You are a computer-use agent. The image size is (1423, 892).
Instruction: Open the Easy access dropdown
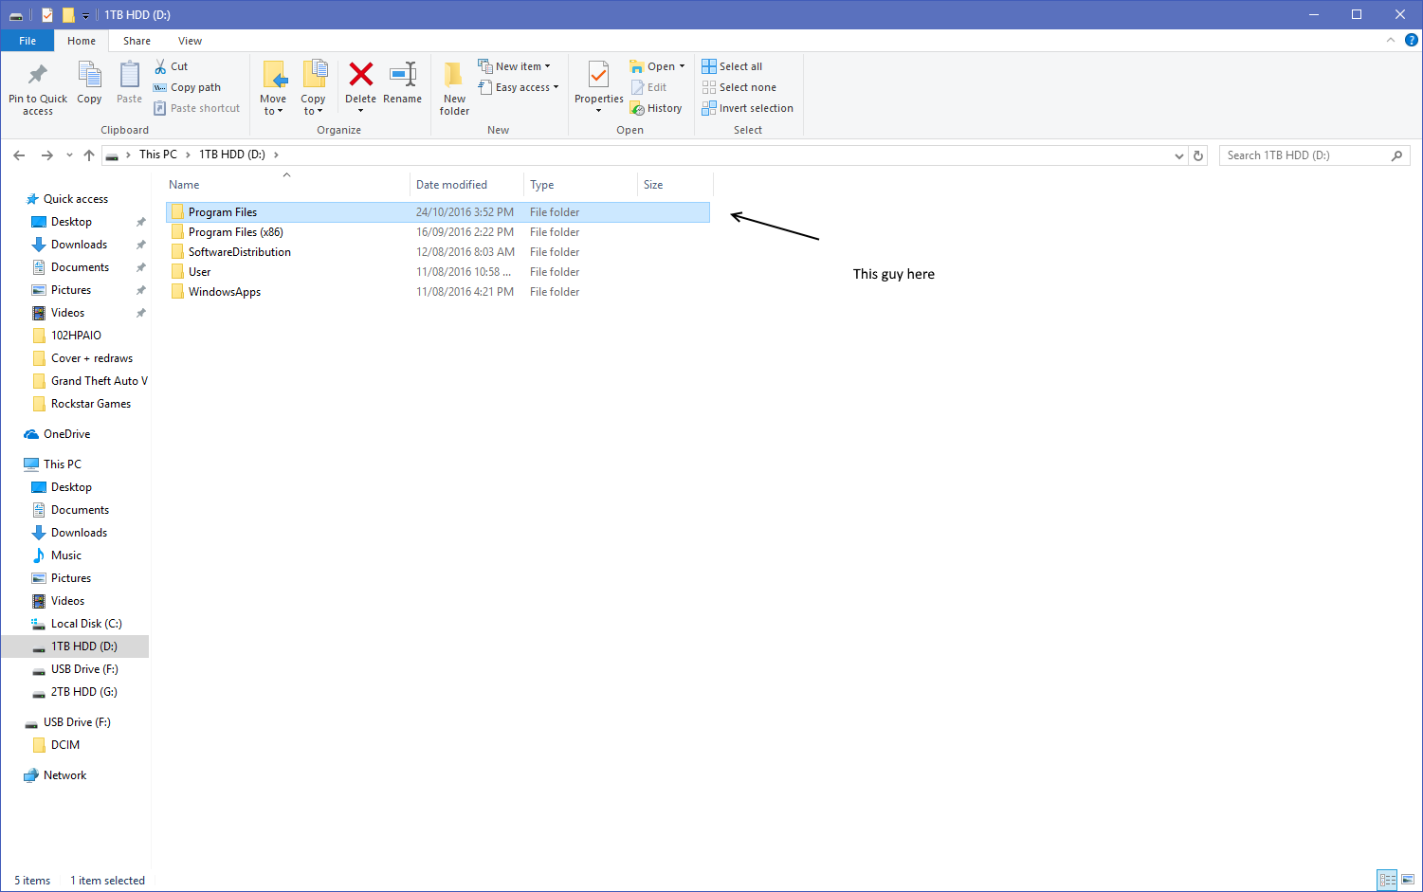(519, 87)
